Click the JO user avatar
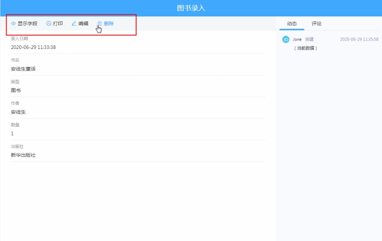This screenshot has width=382, height=241. point(286,39)
